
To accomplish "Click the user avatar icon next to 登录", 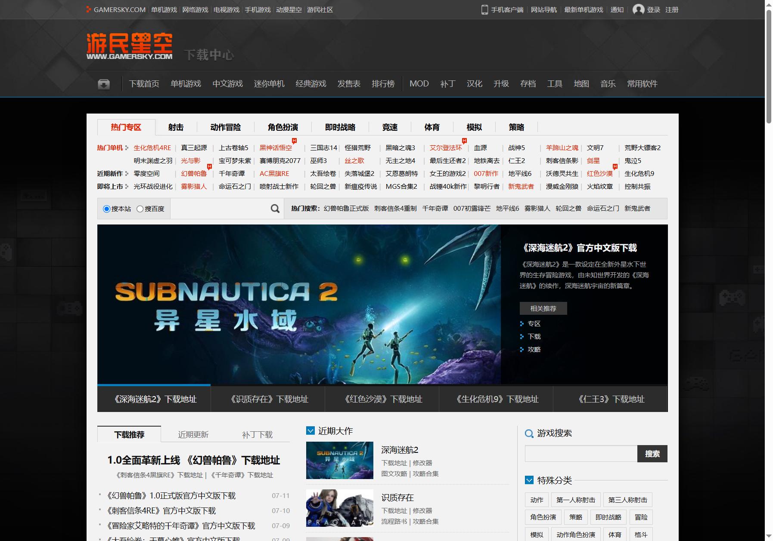I will (x=638, y=9).
